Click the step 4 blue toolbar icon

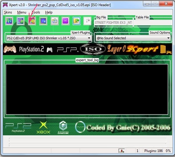pyautogui.click(x=43, y=21)
